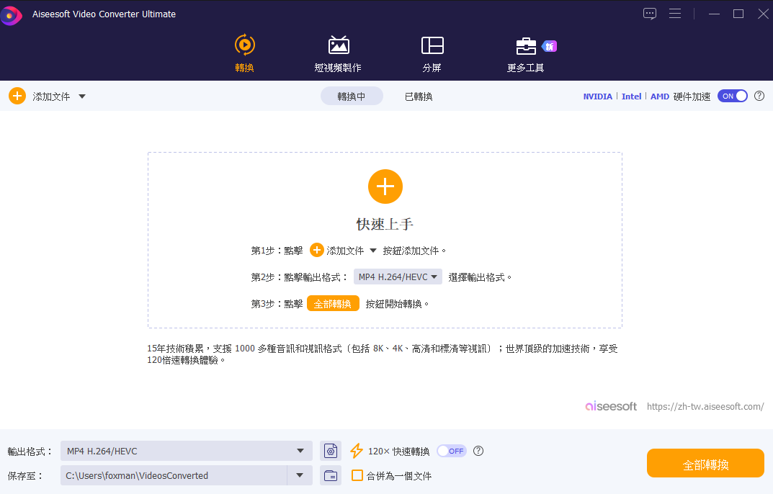This screenshot has width=773, height=494.
Task: Open the 120× 快速轉換 help question icon
Action: coord(478,451)
